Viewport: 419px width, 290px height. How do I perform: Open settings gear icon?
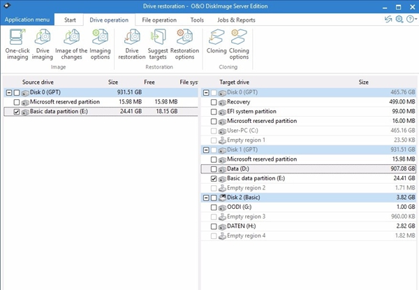(x=399, y=20)
